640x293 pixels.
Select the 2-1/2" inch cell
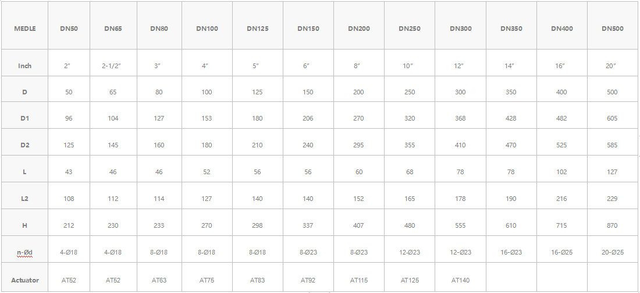(113, 66)
